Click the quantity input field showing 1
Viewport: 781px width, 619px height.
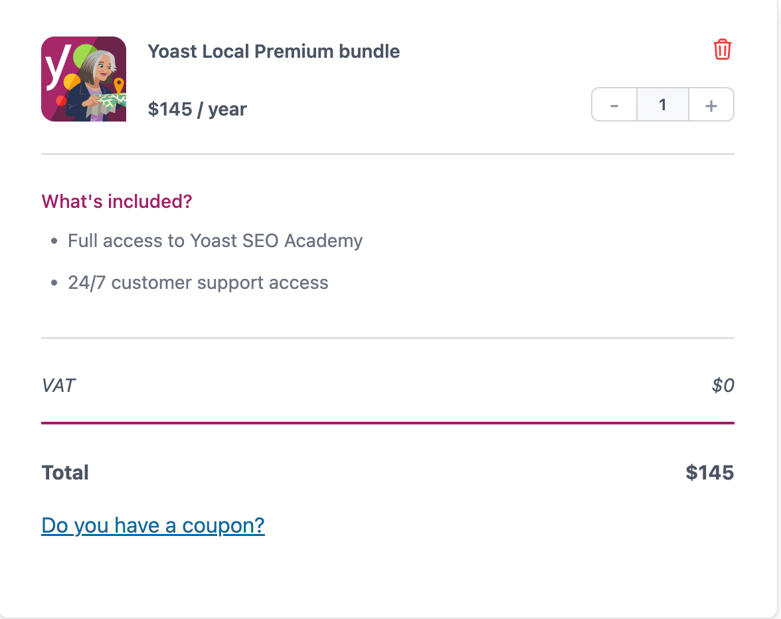[662, 105]
